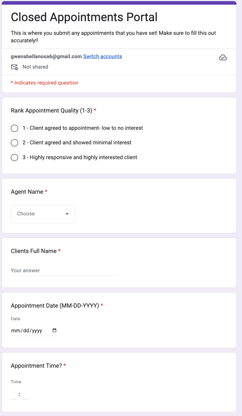Click the Appointment Date mm/dd/yyyy field

pyautogui.click(x=30, y=331)
